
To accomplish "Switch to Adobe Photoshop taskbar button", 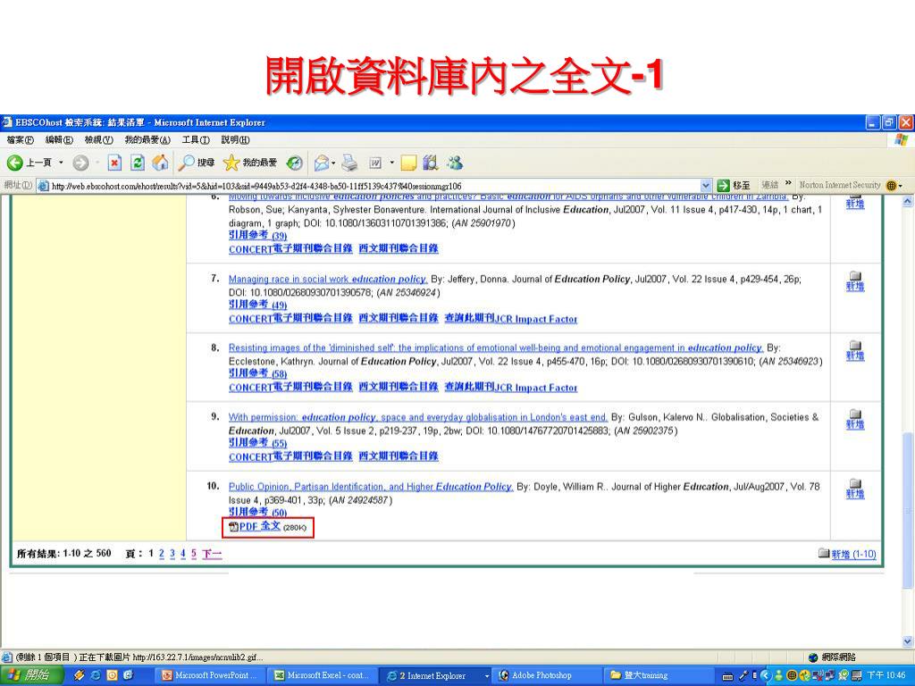I will (549, 675).
